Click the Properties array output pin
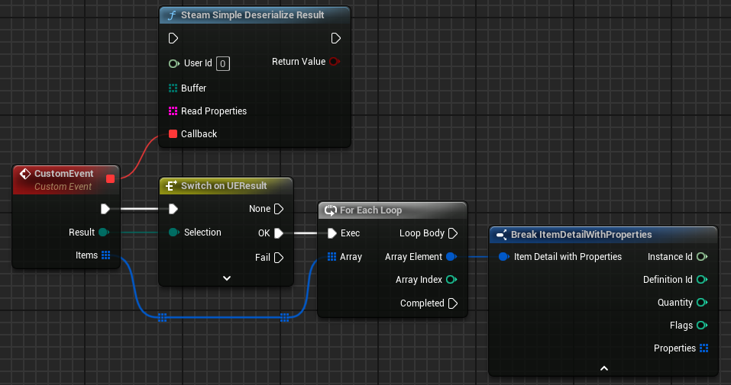The image size is (731, 385). pos(703,348)
